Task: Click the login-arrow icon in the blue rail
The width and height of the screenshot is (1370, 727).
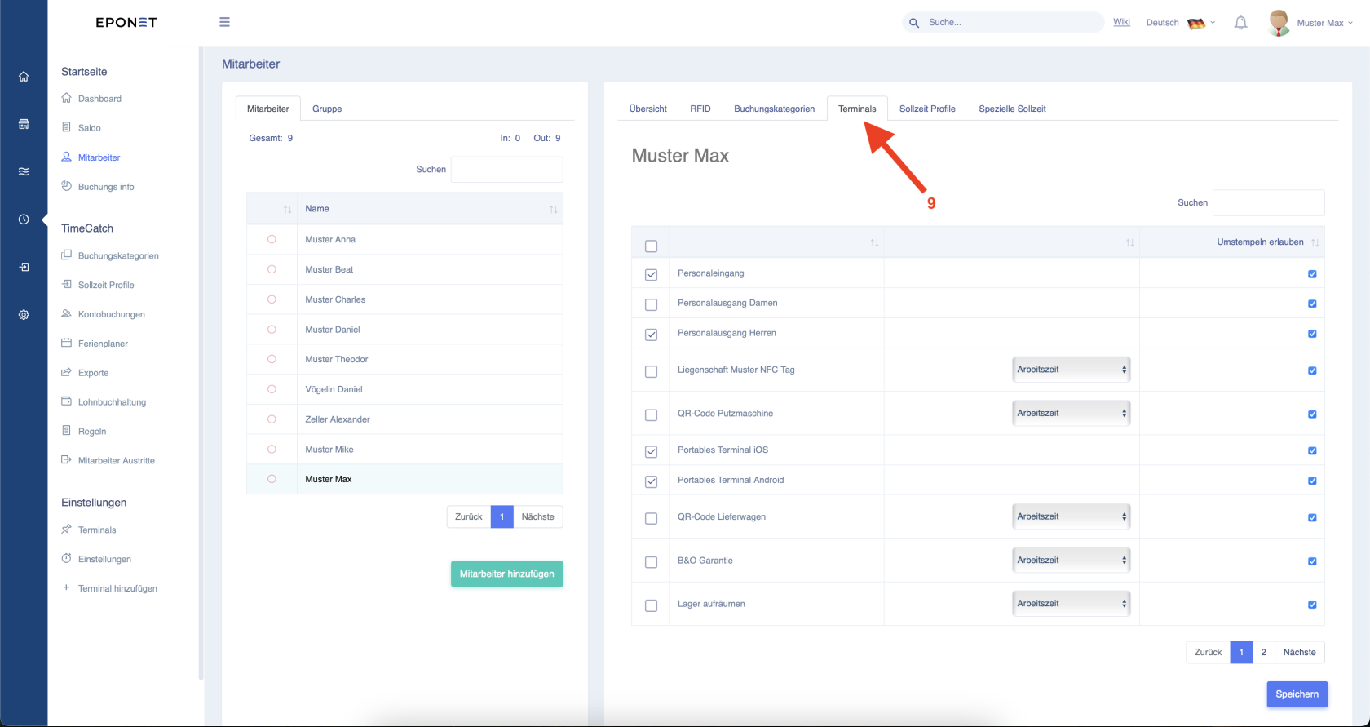Action: [x=24, y=267]
